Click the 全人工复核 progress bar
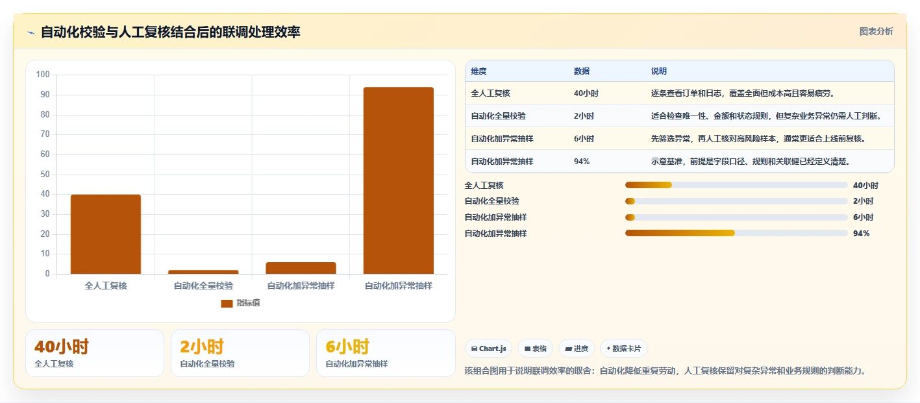Viewport: 920px width, 403px height. (736, 185)
